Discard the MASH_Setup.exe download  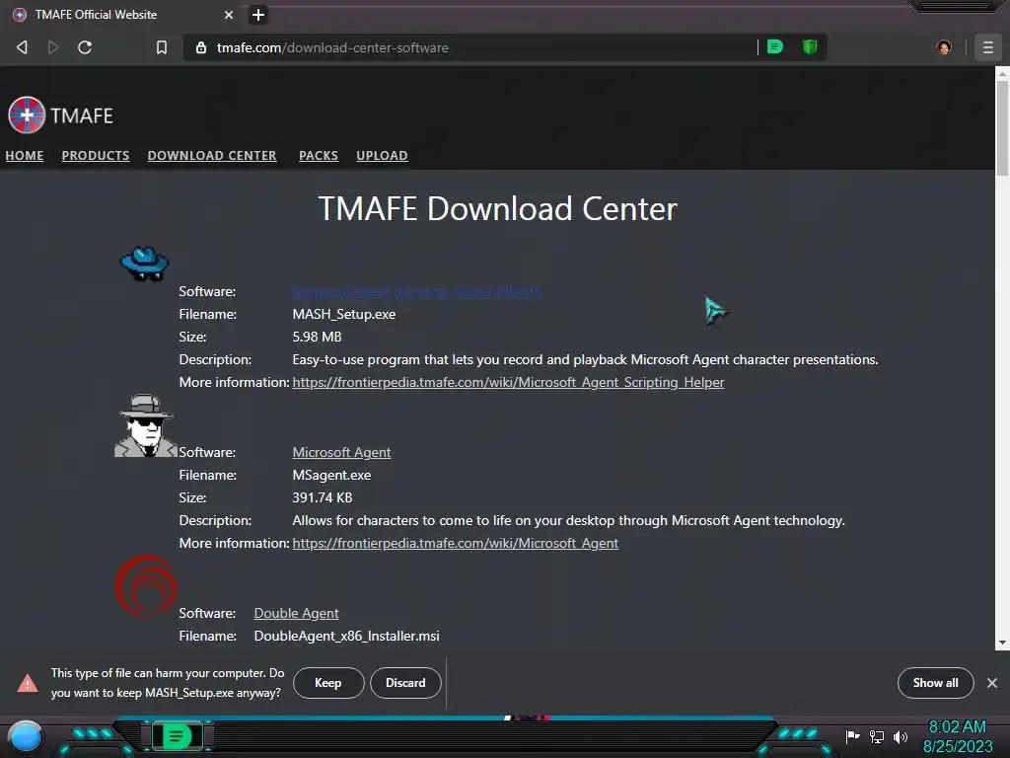(405, 683)
